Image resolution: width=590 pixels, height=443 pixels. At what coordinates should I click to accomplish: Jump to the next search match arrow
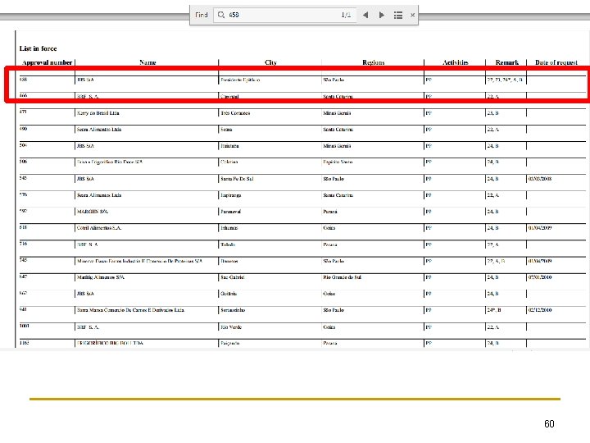pos(382,15)
